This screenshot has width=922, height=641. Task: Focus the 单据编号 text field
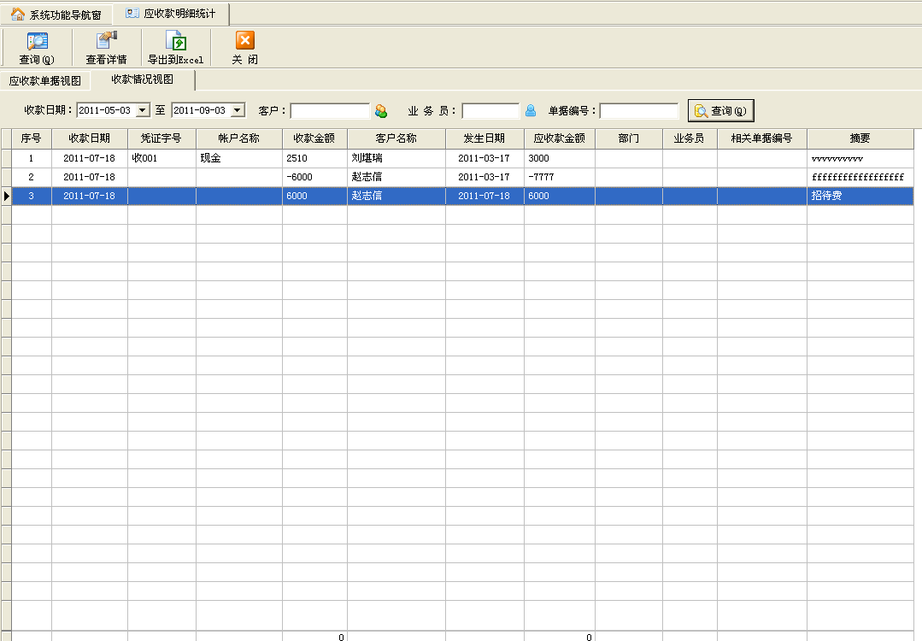(638, 111)
